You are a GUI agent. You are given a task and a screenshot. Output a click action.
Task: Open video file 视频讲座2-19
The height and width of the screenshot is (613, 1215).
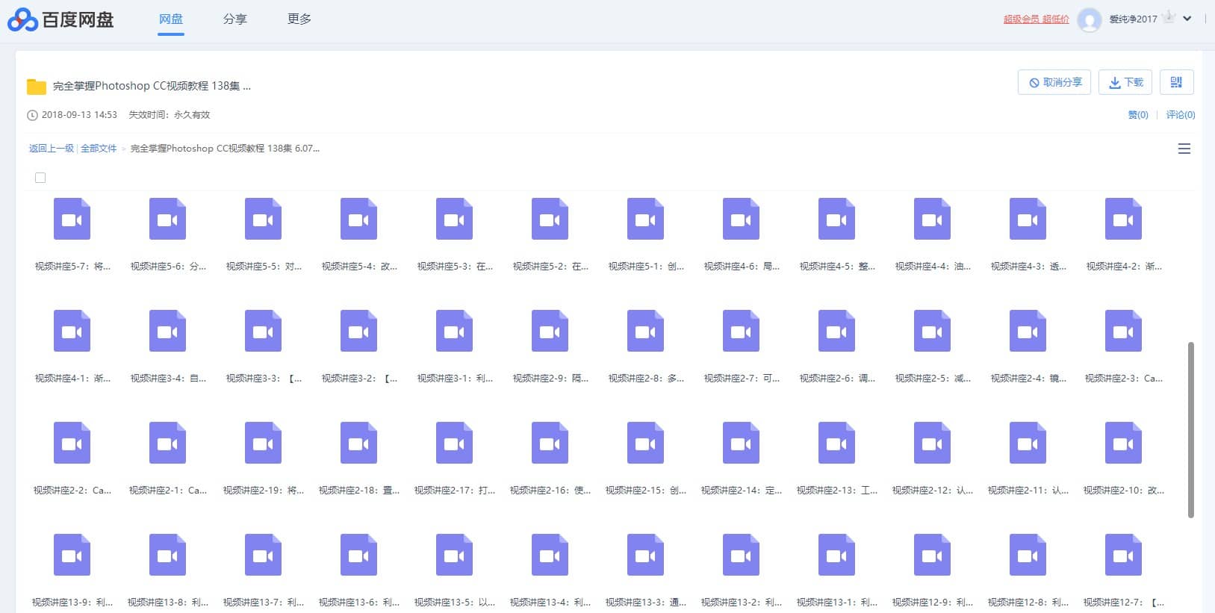pyautogui.click(x=264, y=443)
